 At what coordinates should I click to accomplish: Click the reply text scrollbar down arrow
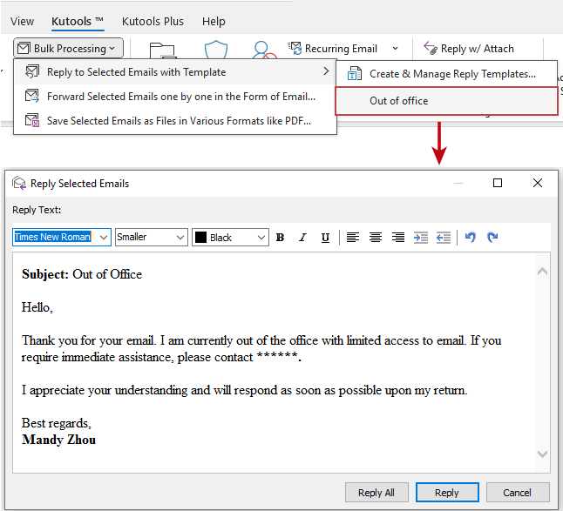tap(543, 454)
